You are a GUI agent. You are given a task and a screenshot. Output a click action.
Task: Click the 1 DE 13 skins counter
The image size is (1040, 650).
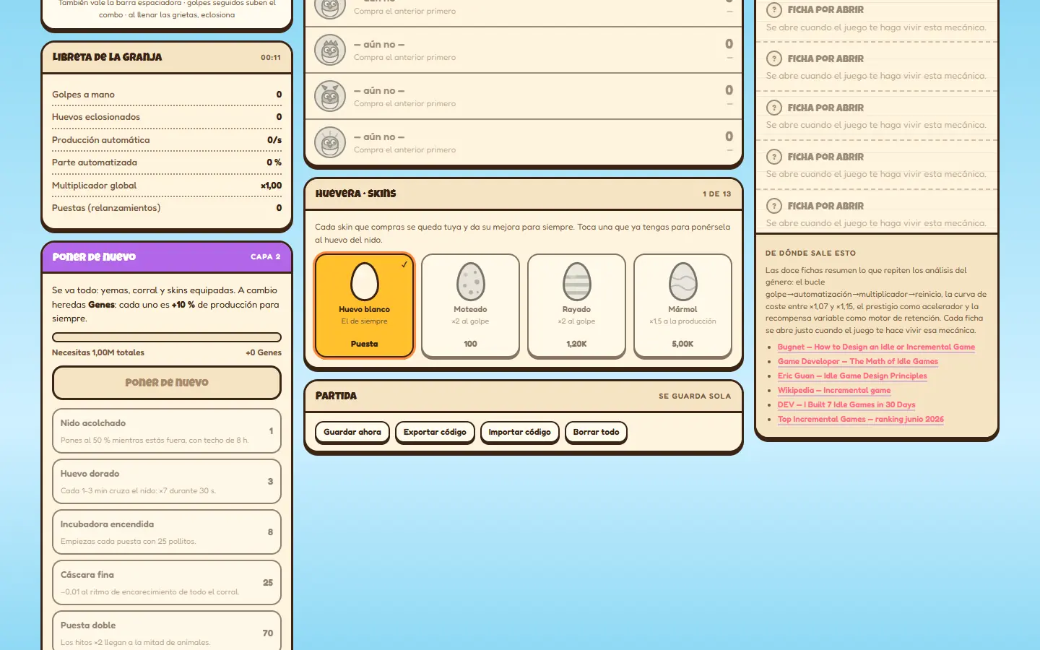pos(717,194)
